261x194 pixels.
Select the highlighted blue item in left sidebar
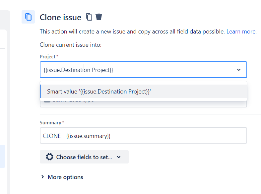pyautogui.click(x=3, y=156)
